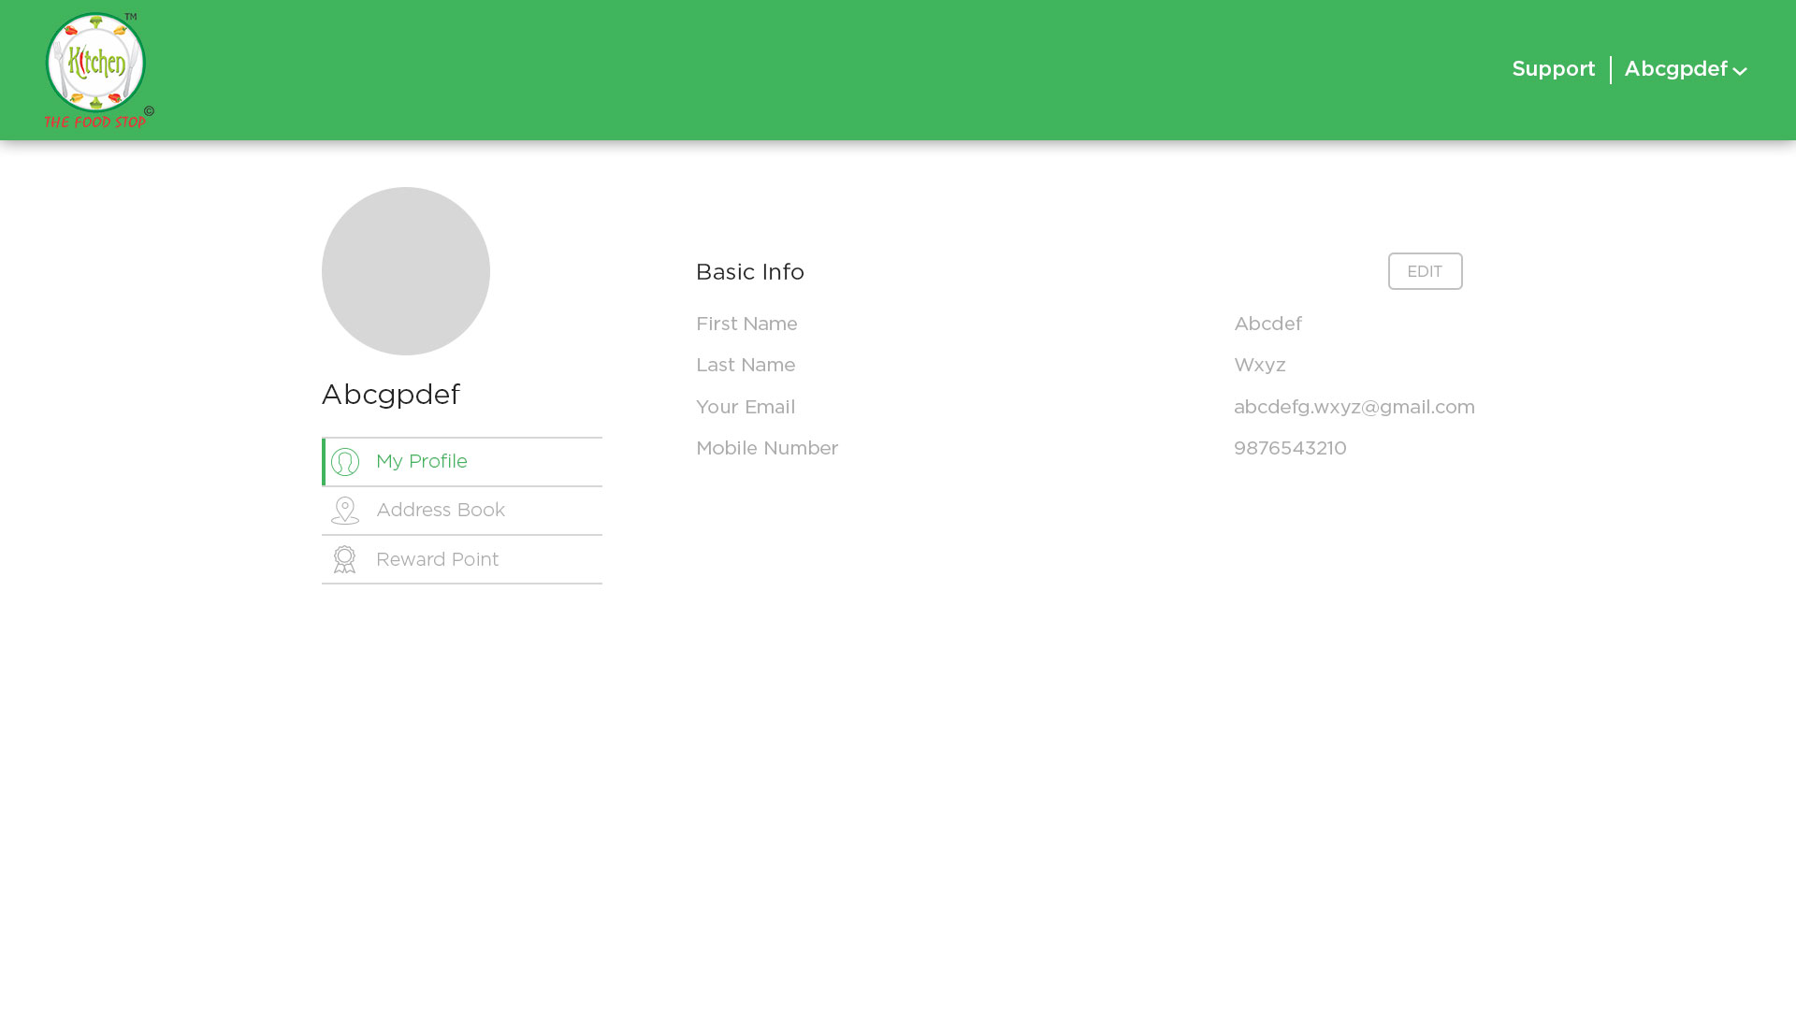
Task: Click the Address Book location pin icon
Action: pos(345,511)
